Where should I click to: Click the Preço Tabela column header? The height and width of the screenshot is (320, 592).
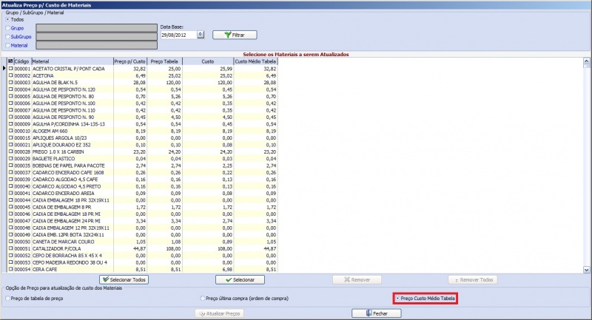(x=164, y=61)
